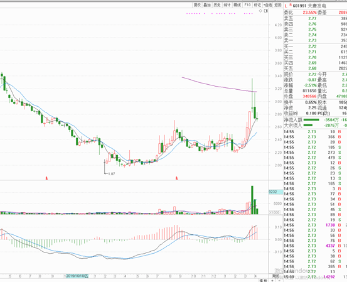This screenshot has height=282, width=347.
Task: Add stock via the +自选 button
Action: [x=268, y=5]
